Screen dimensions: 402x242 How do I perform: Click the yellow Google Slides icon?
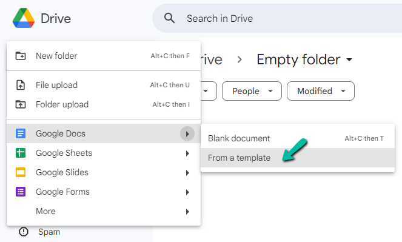pos(21,172)
